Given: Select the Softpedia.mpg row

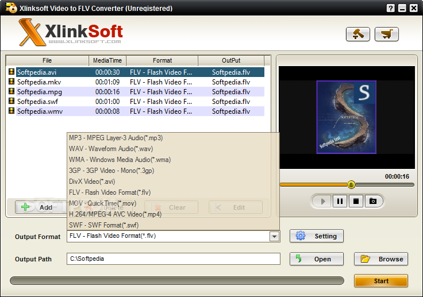Looking at the screenshot, I should point(140,92).
